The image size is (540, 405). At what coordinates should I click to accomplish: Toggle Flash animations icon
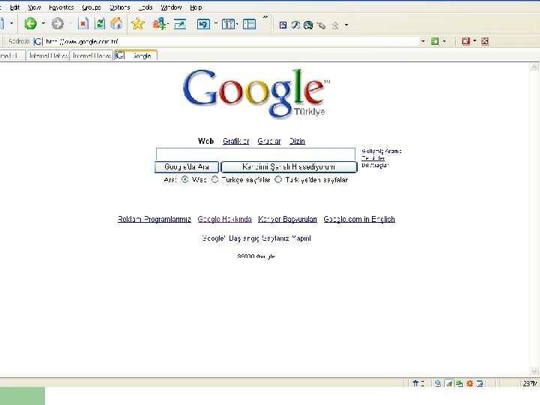coord(295,25)
